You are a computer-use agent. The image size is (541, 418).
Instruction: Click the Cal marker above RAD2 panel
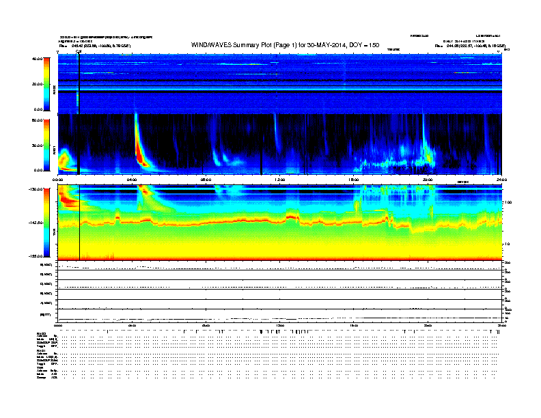pyautogui.click(x=79, y=52)
